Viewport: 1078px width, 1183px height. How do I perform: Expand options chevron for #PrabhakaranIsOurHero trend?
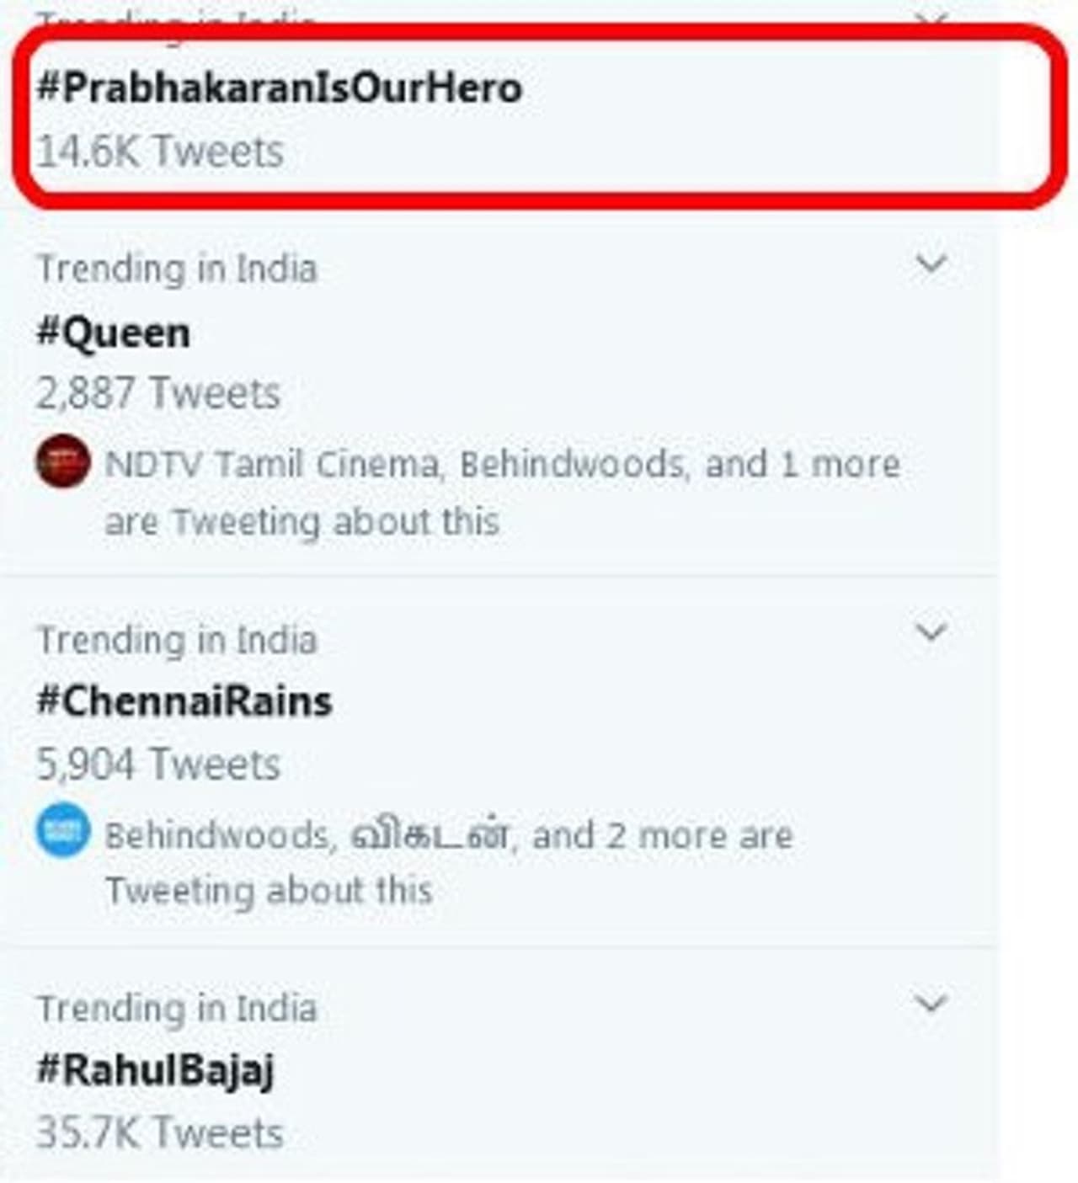click(931, 19)
